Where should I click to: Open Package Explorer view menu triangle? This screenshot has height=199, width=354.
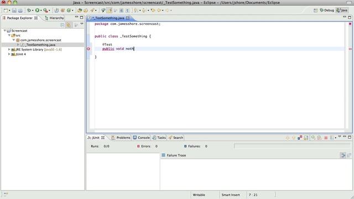click(82, 24)
